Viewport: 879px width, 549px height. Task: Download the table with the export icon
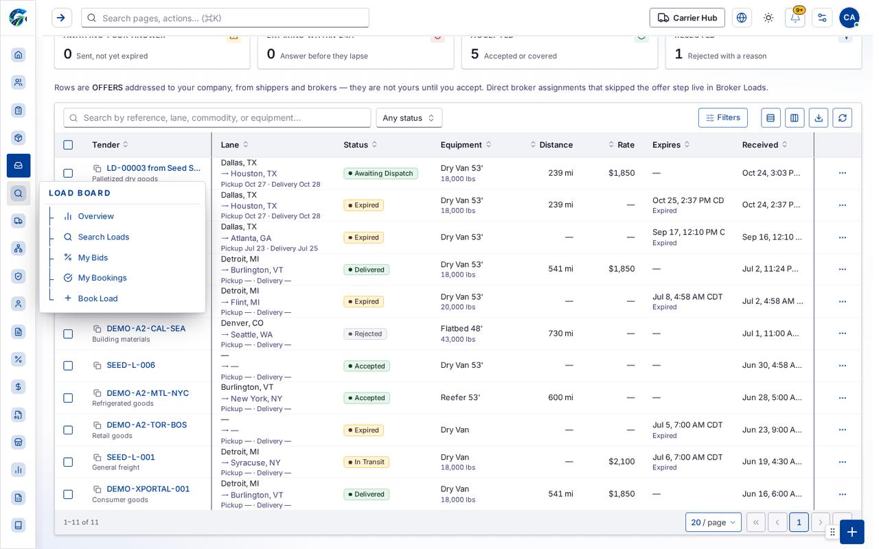pyautogui.click(x=819, y=118)
